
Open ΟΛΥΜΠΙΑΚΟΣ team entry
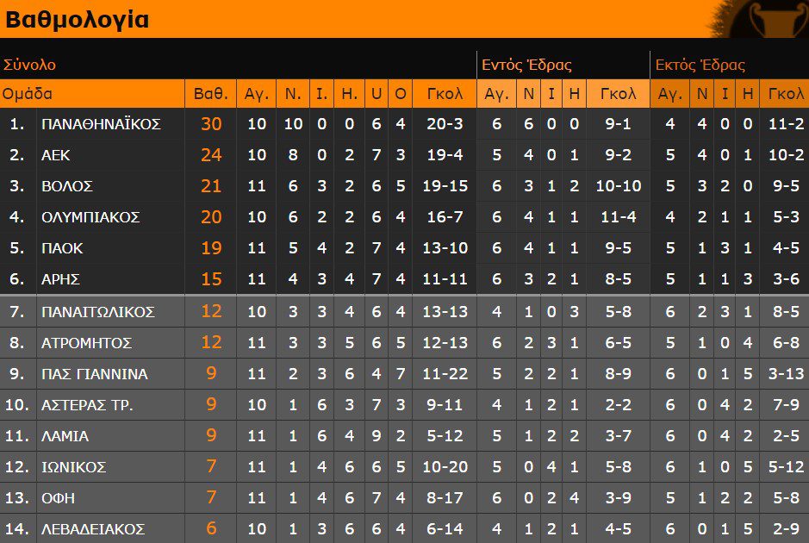click(x=90, y=217)
